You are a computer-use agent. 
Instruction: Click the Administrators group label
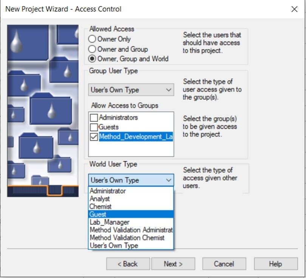click(119, 118)
